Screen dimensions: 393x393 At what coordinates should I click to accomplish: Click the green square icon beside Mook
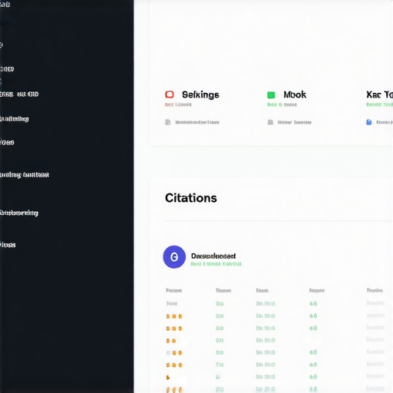tap(271, 95)
